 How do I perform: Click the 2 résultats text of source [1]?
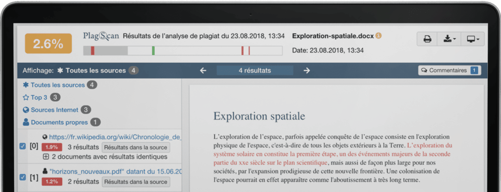point(83,182)
